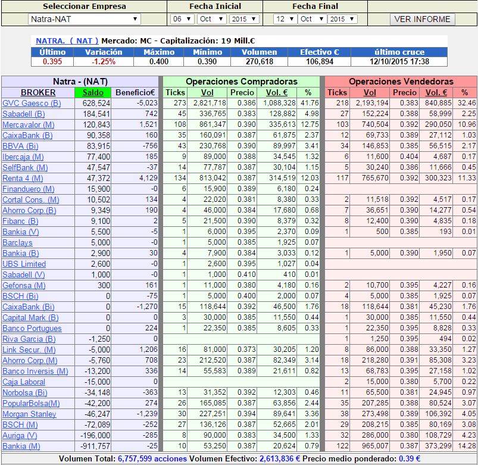The height and width of the screenshot is (465, 478).
Task: Open the end date day dropdown
Action: coord(285,19)
